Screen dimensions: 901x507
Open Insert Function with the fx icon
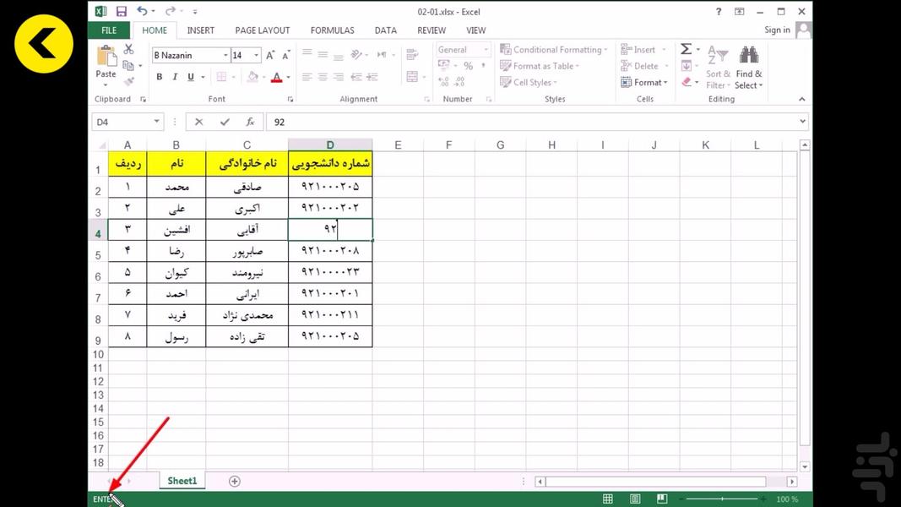250,122
